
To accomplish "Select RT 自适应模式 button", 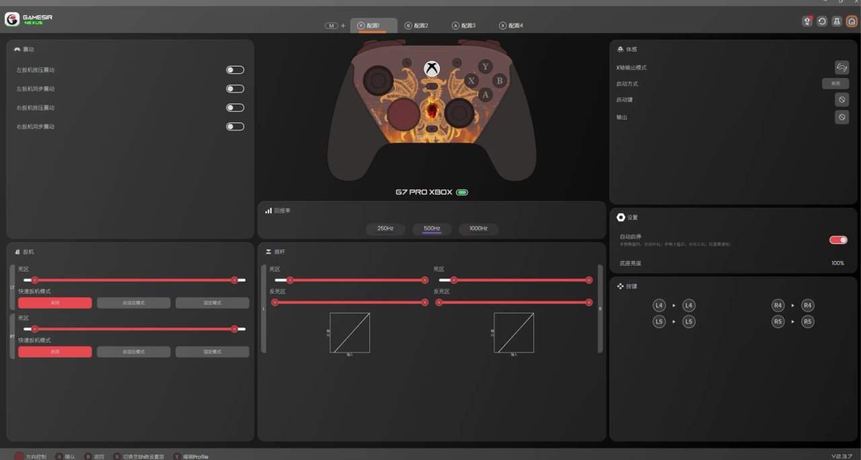I will pos(133,352).
